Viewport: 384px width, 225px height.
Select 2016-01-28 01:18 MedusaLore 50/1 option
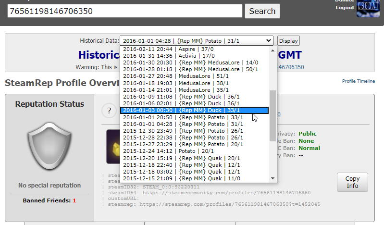tap(195, 69)
